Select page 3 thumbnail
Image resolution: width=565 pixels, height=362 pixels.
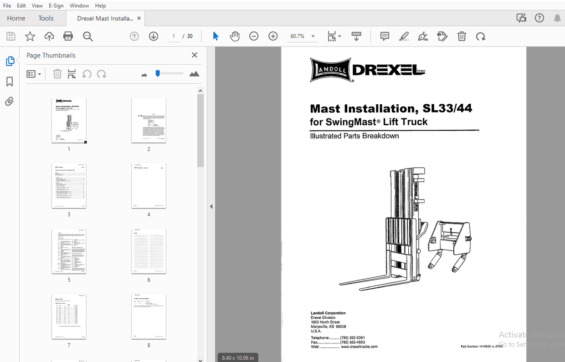[x=69, y=186]
